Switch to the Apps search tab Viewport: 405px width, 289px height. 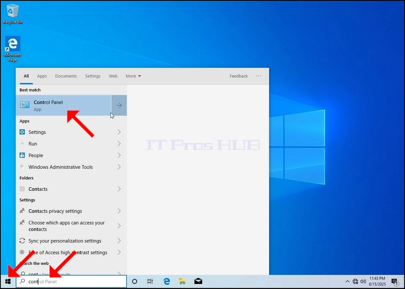click(x=42, y=76)
